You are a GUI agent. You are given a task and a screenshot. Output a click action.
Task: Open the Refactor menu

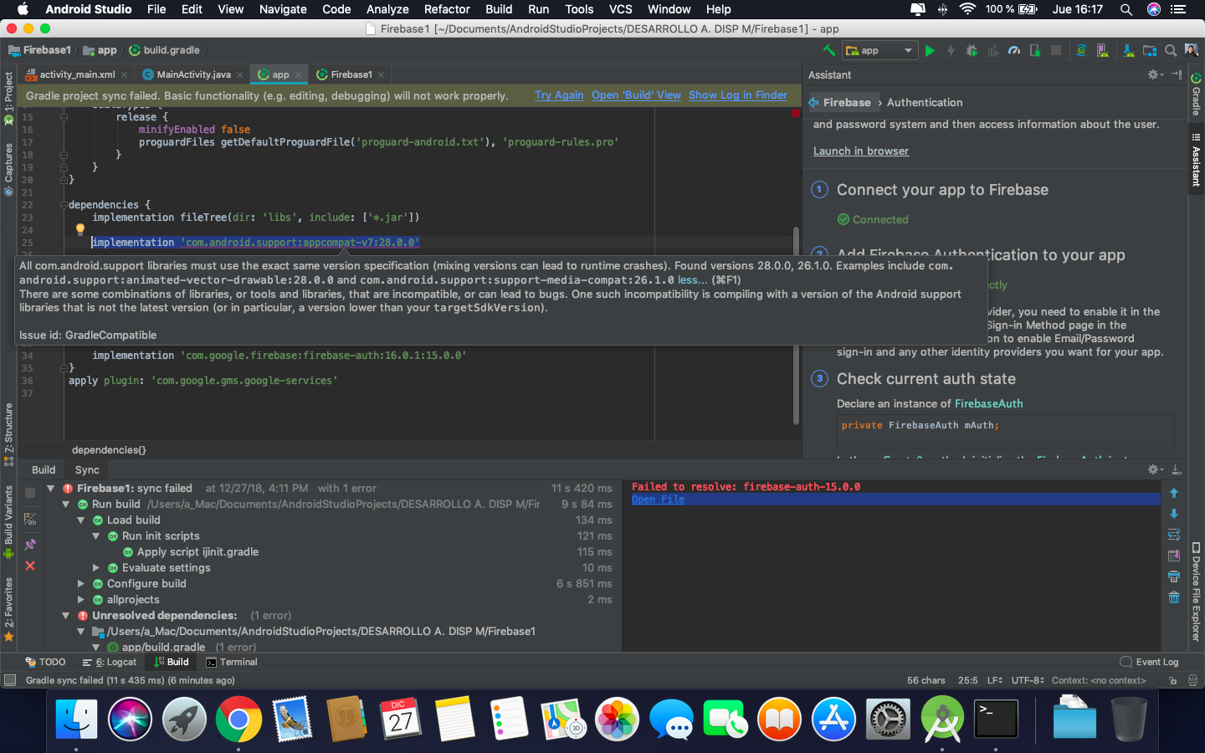[x=447, y=9]
